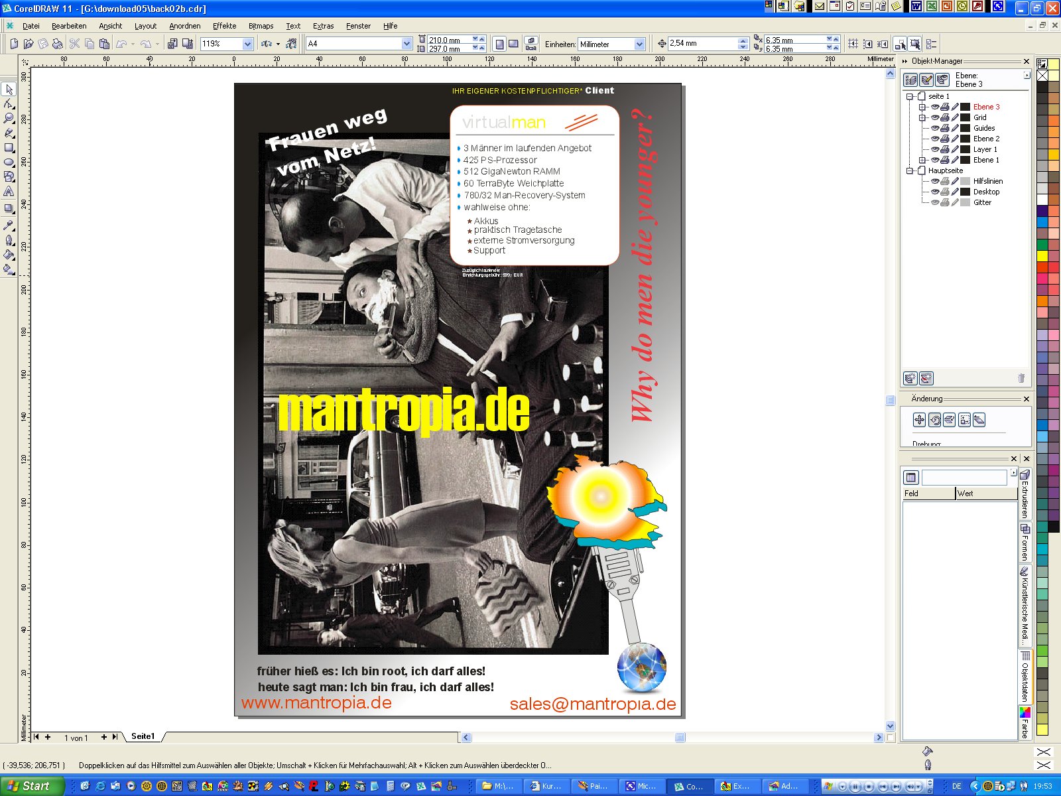
Task: Toggle visibility eye of Hilfslinien layer
Action: click(x=935, y=181)
